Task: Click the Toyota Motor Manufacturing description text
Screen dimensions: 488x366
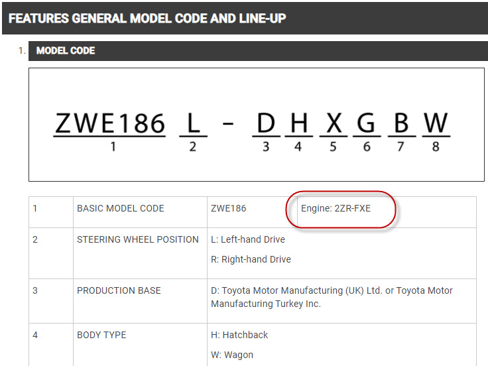Action: tap(332, 297)
